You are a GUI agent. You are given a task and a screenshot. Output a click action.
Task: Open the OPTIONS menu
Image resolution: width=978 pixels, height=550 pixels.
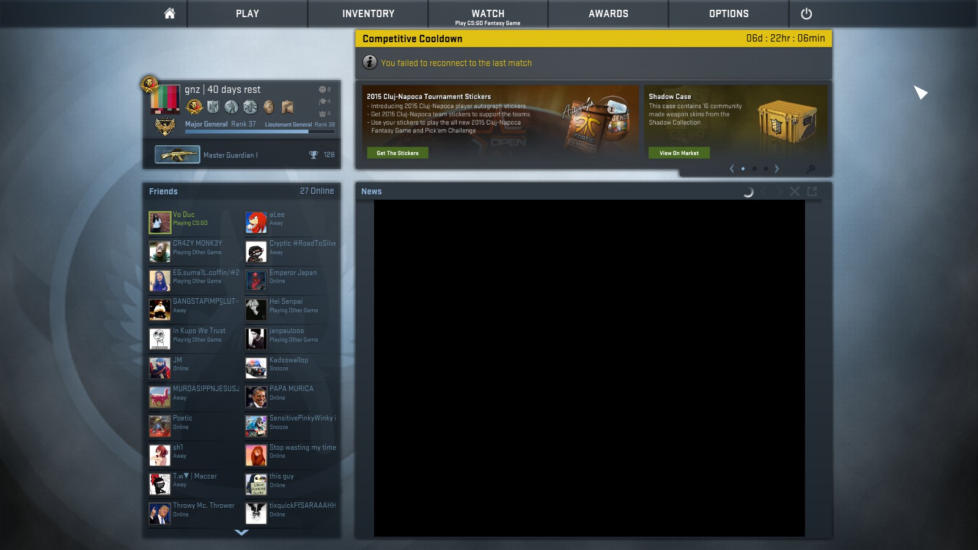coord(729,13)
